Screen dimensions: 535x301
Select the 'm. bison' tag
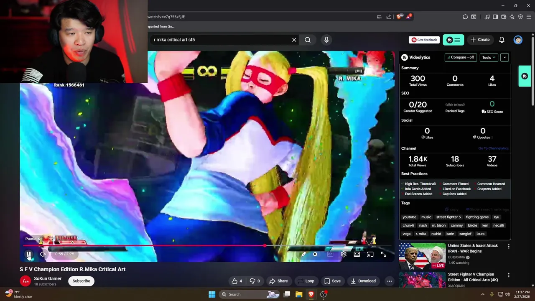[x=439, y=225]
